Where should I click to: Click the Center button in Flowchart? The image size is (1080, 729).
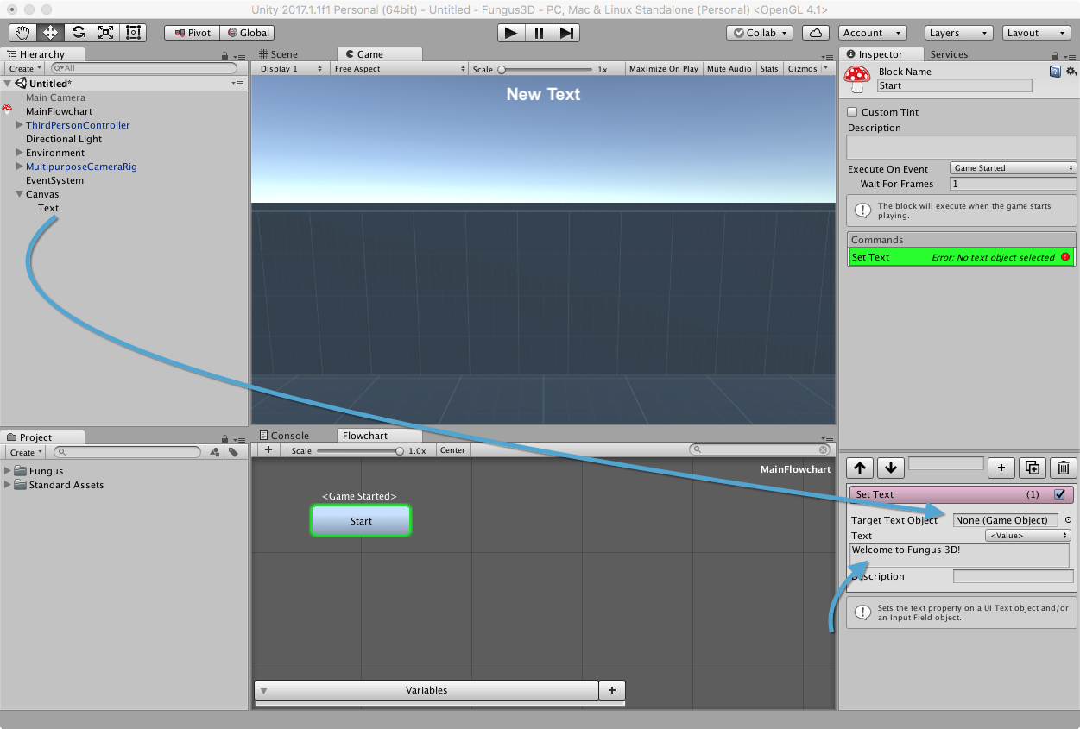[452, 450]
